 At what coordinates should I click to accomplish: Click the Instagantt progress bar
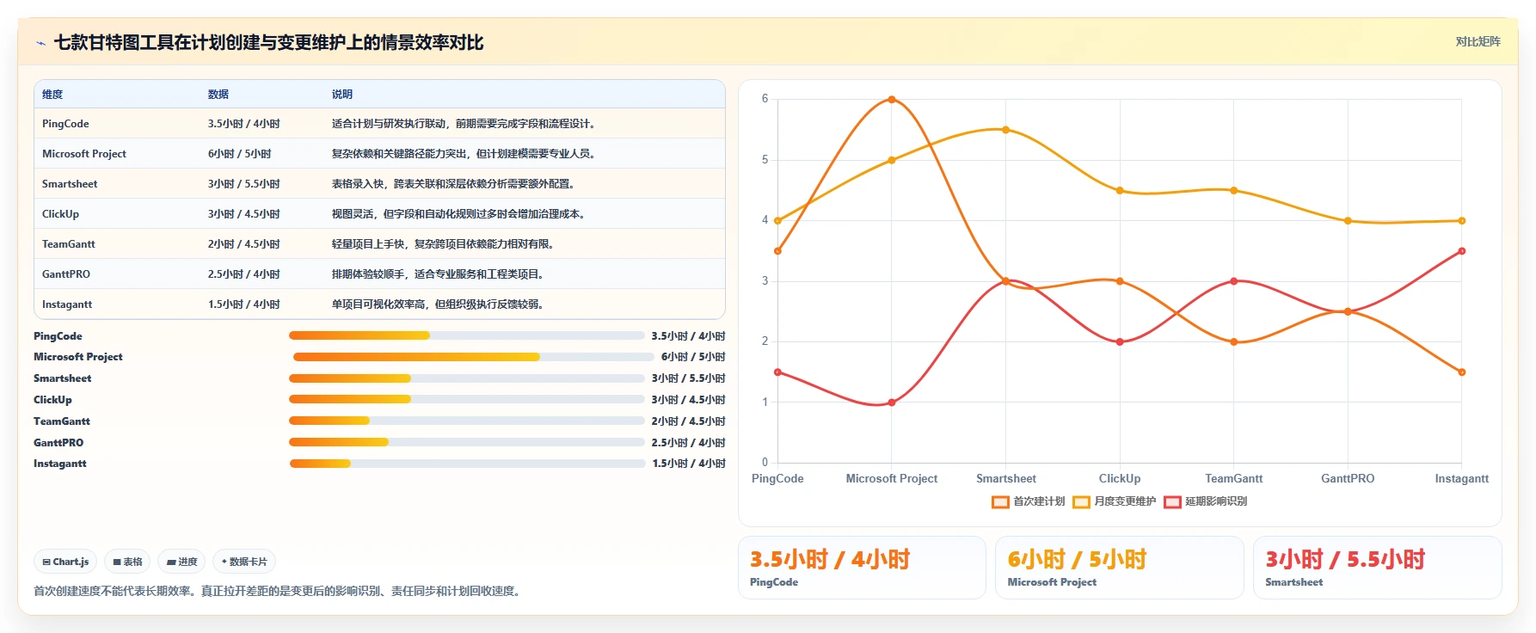(x=467, y=464)
